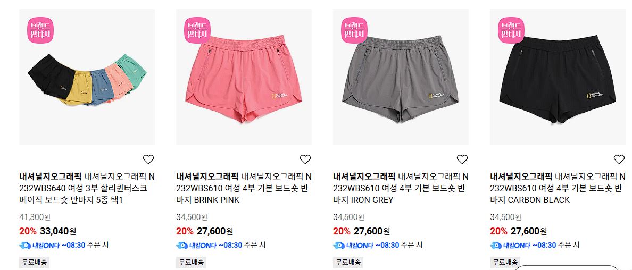Toggle wishlist heart for CARBON BLACK shorts
The height and width of the screenshot is (270, 632).
619,159
